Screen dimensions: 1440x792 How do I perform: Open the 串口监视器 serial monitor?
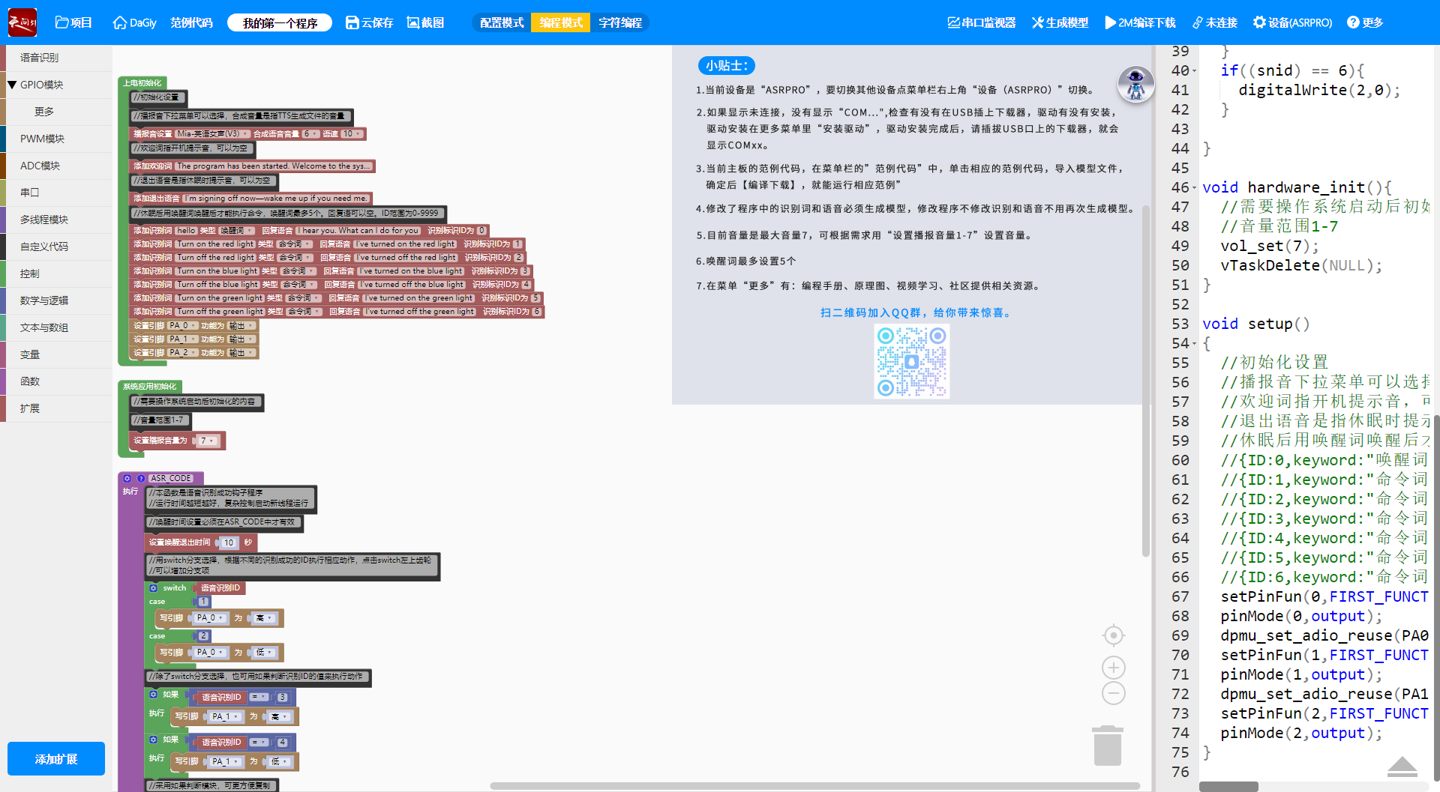click(981, 22)
